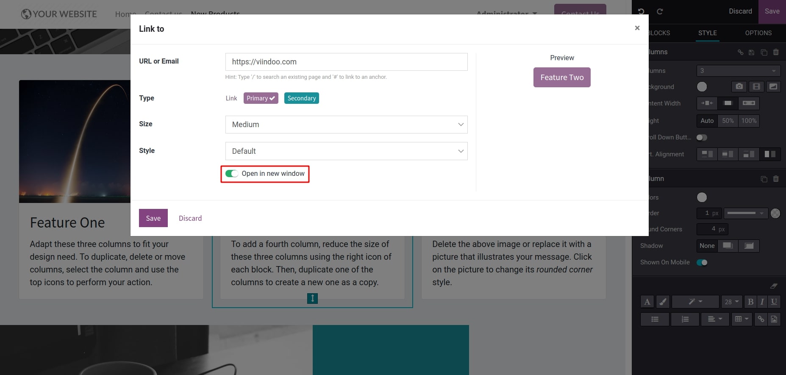
Task: Toggle Open in new window switch
Action: (231, 174)
